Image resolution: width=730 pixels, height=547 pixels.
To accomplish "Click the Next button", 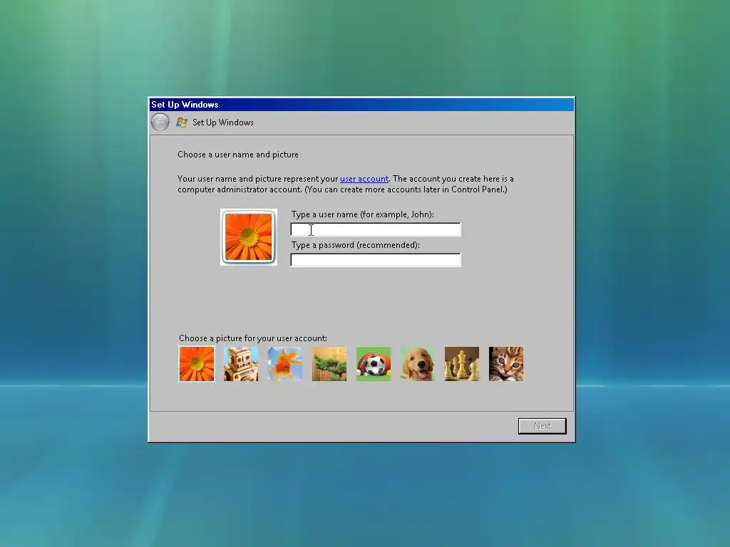I will (x=543, y=426).
